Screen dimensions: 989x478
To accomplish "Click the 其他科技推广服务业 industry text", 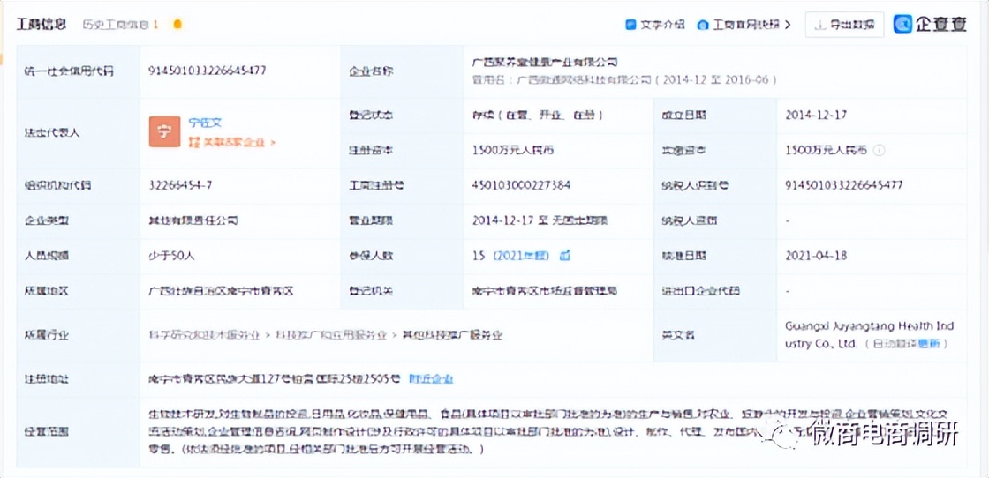I will point(452,335).
